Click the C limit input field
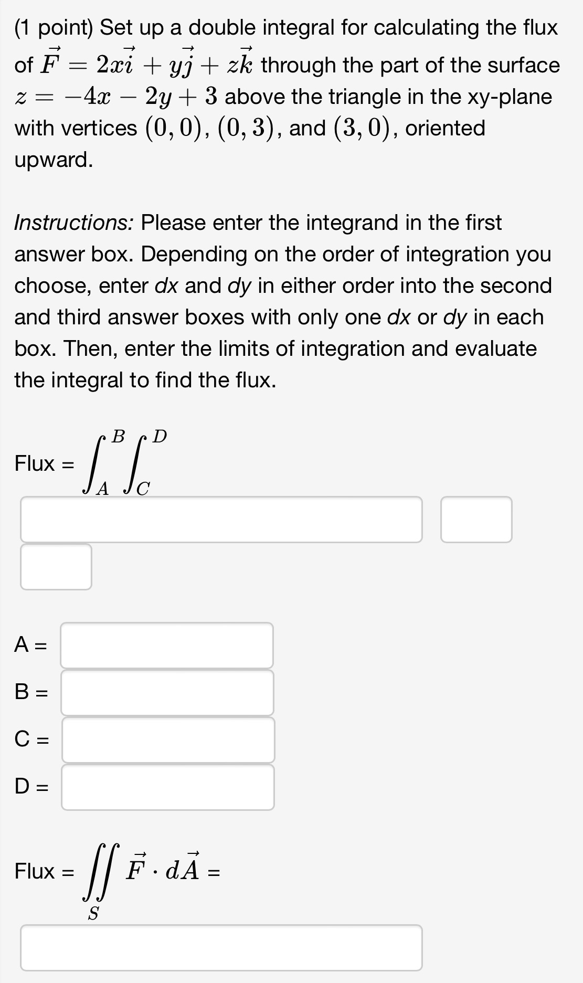583x983 pixels. pos(167,740)
